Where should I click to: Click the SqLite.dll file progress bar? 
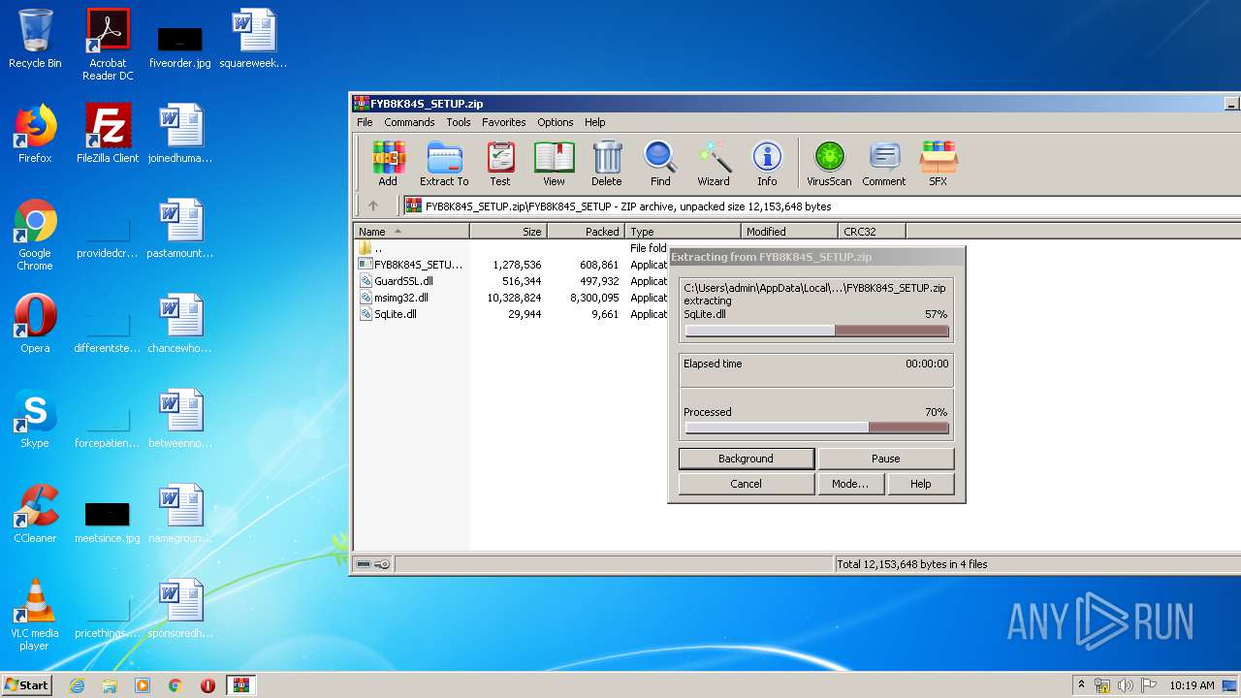pos(816,331)
